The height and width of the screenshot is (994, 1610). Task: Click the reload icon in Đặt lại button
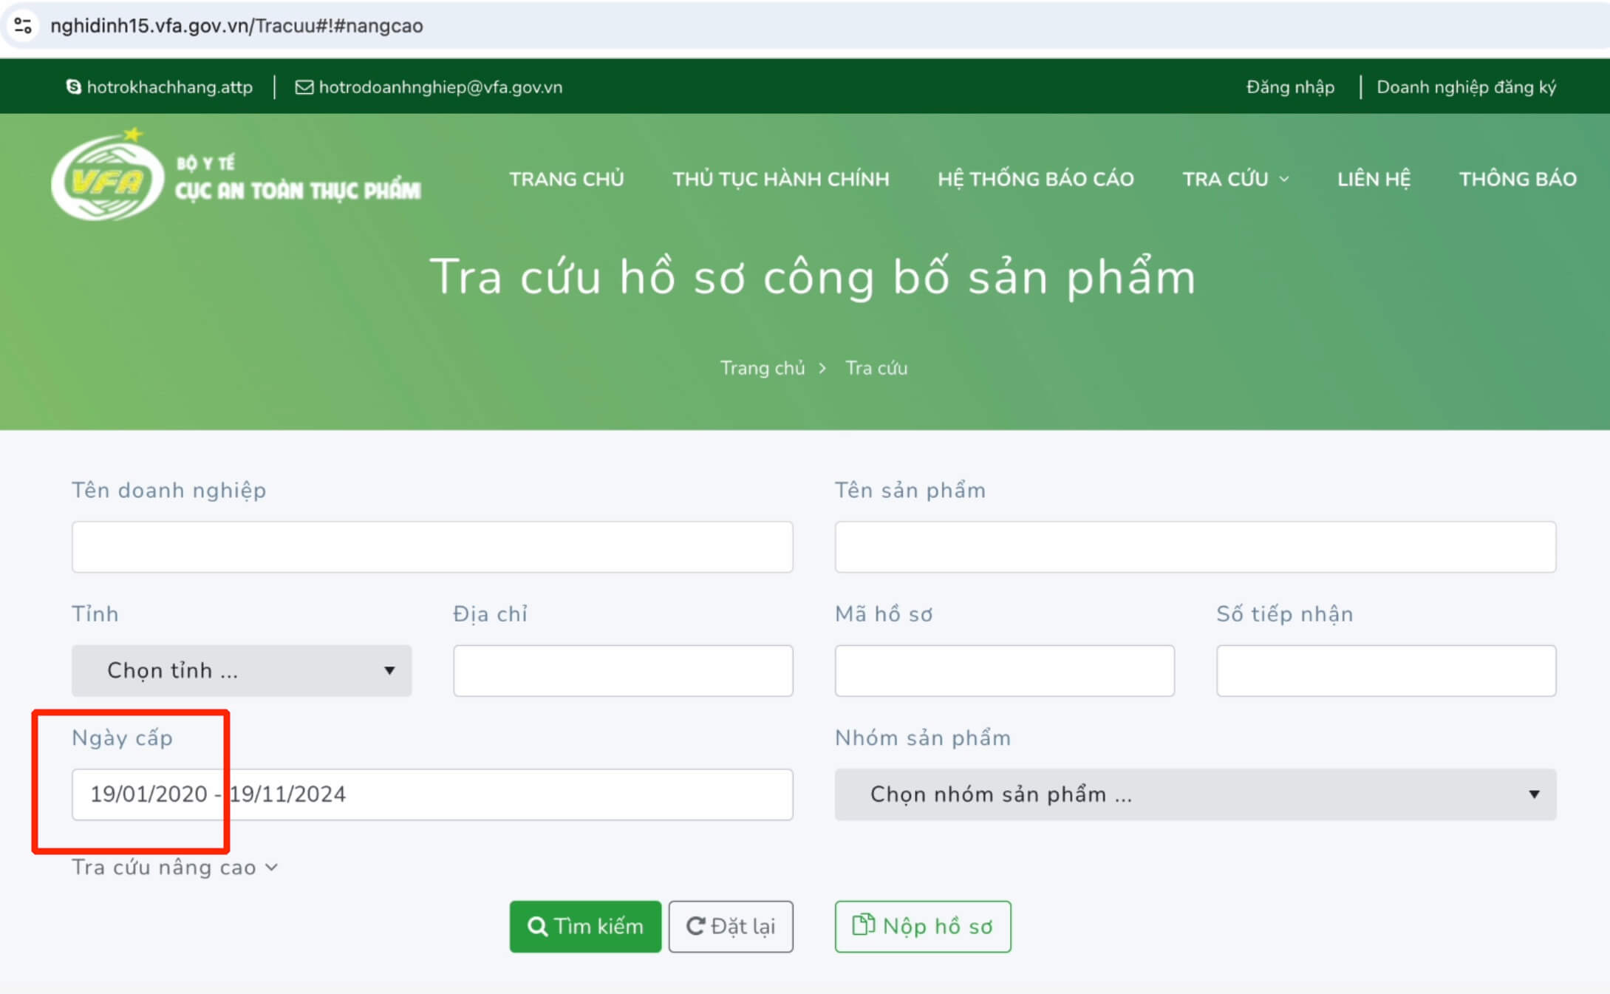coord(695,926)
